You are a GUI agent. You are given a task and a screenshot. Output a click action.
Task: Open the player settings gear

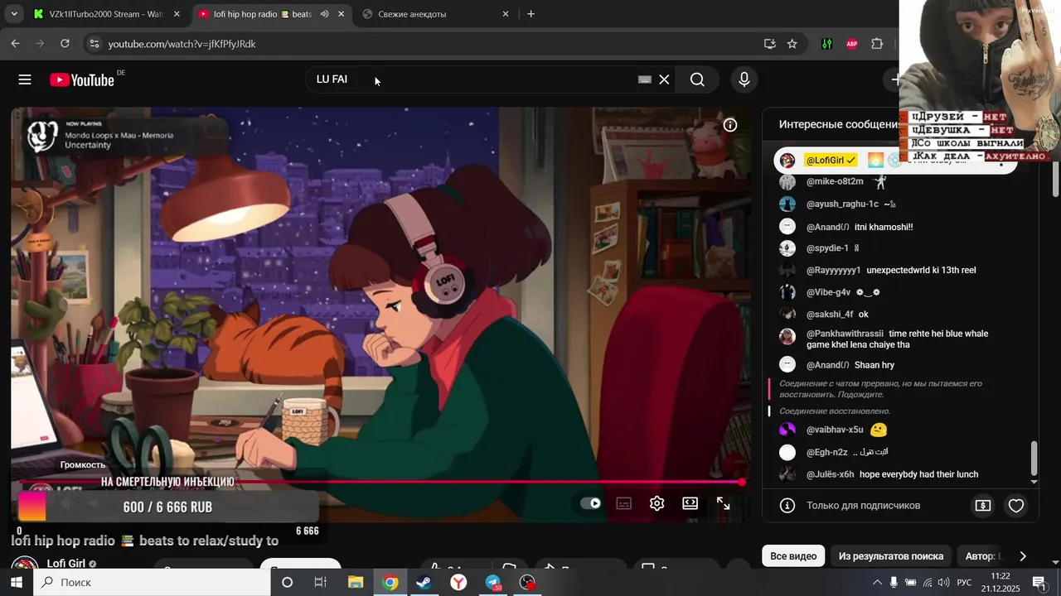(x=657, y=503)
